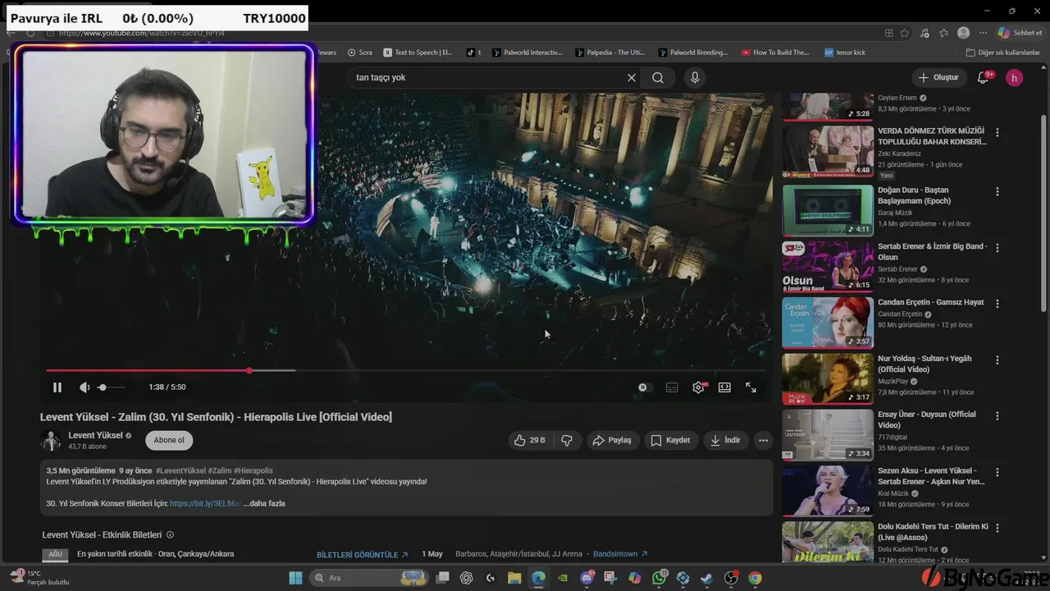Click the taskbar Ara search box

367,578
